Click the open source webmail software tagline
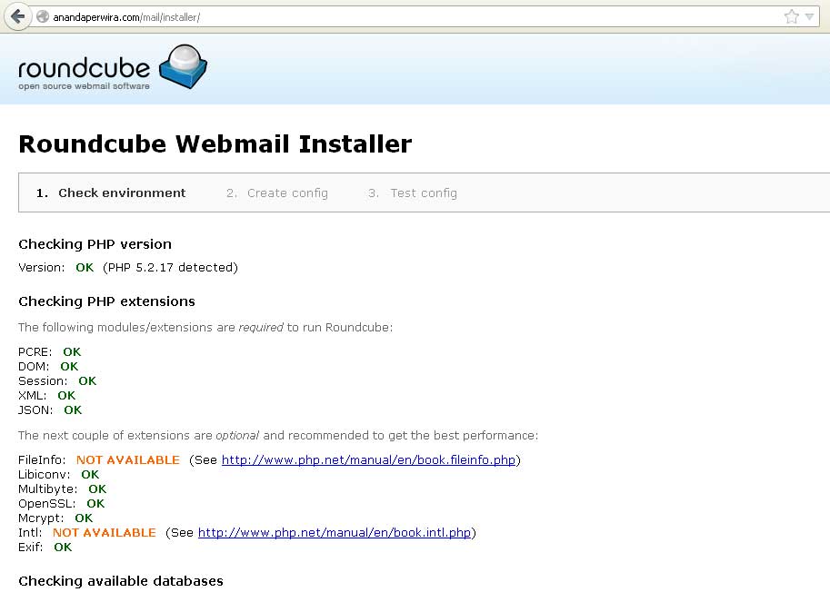 pyautogui.click(x=85, y=85)
